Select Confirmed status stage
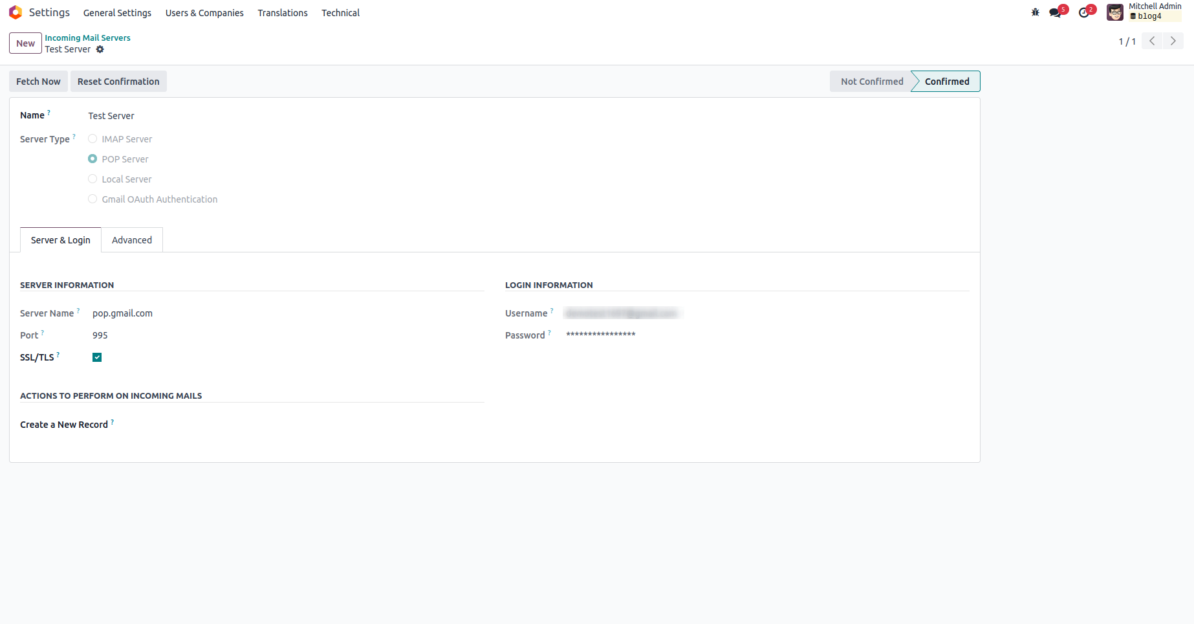The image size is (1194, 624). [947, 82]
